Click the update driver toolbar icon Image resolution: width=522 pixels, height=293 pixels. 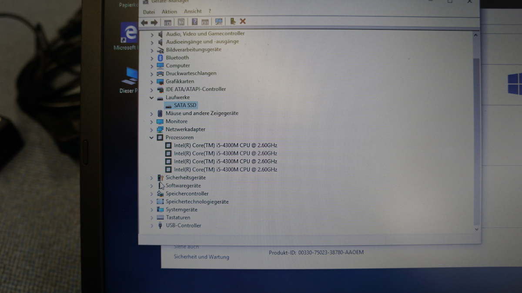[x=233, y=21]
